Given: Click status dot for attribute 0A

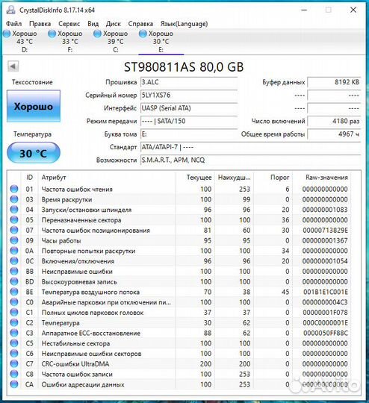Looking at the screenshot, I should [x=14, y=251].
